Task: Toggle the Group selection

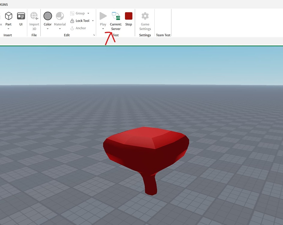Action: pyautogui.click(x=79, y=13)
